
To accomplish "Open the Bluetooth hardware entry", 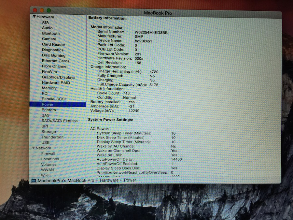I will (51, 33).
